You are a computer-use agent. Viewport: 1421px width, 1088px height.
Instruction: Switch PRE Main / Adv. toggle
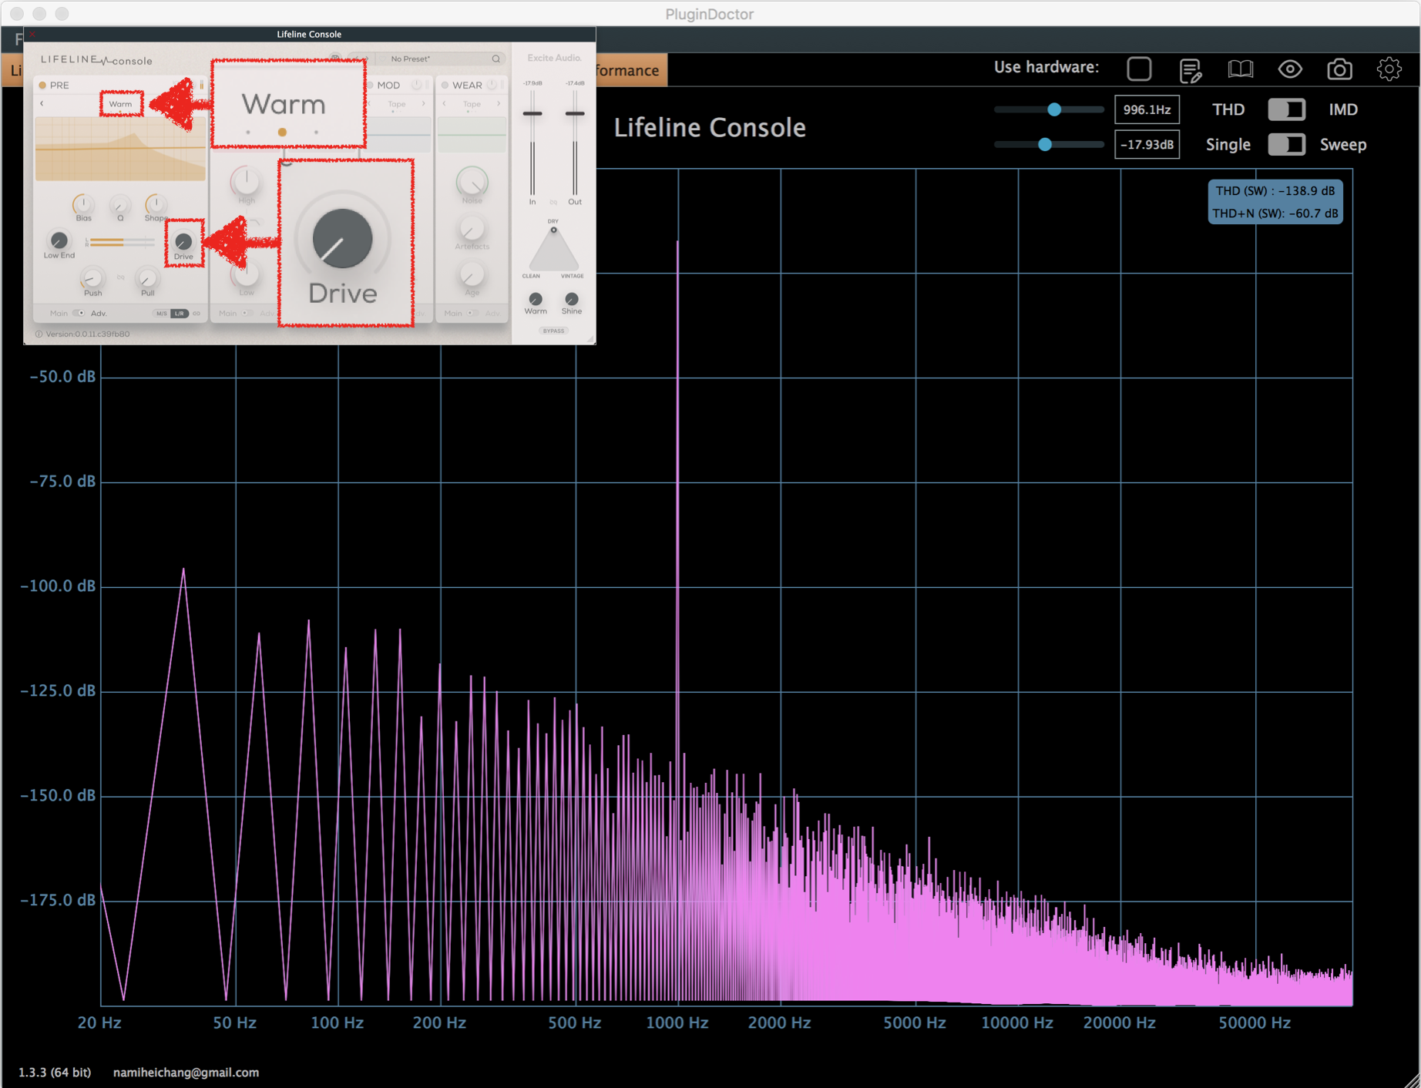pos(79,314)
